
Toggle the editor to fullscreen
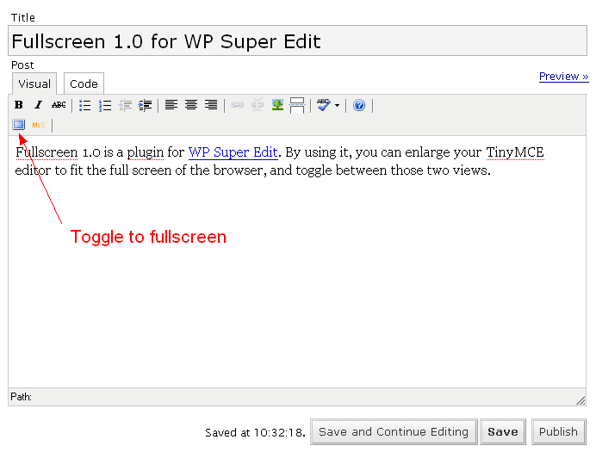pos(19,125)
